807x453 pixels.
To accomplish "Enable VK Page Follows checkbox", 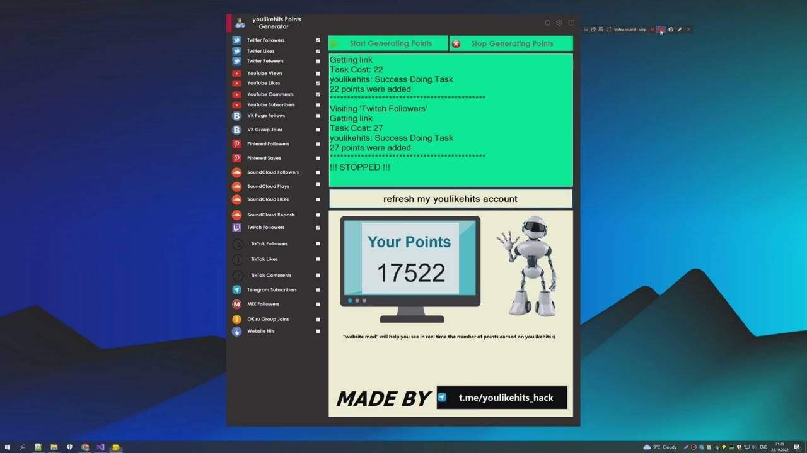I will [x=318, y=116].
